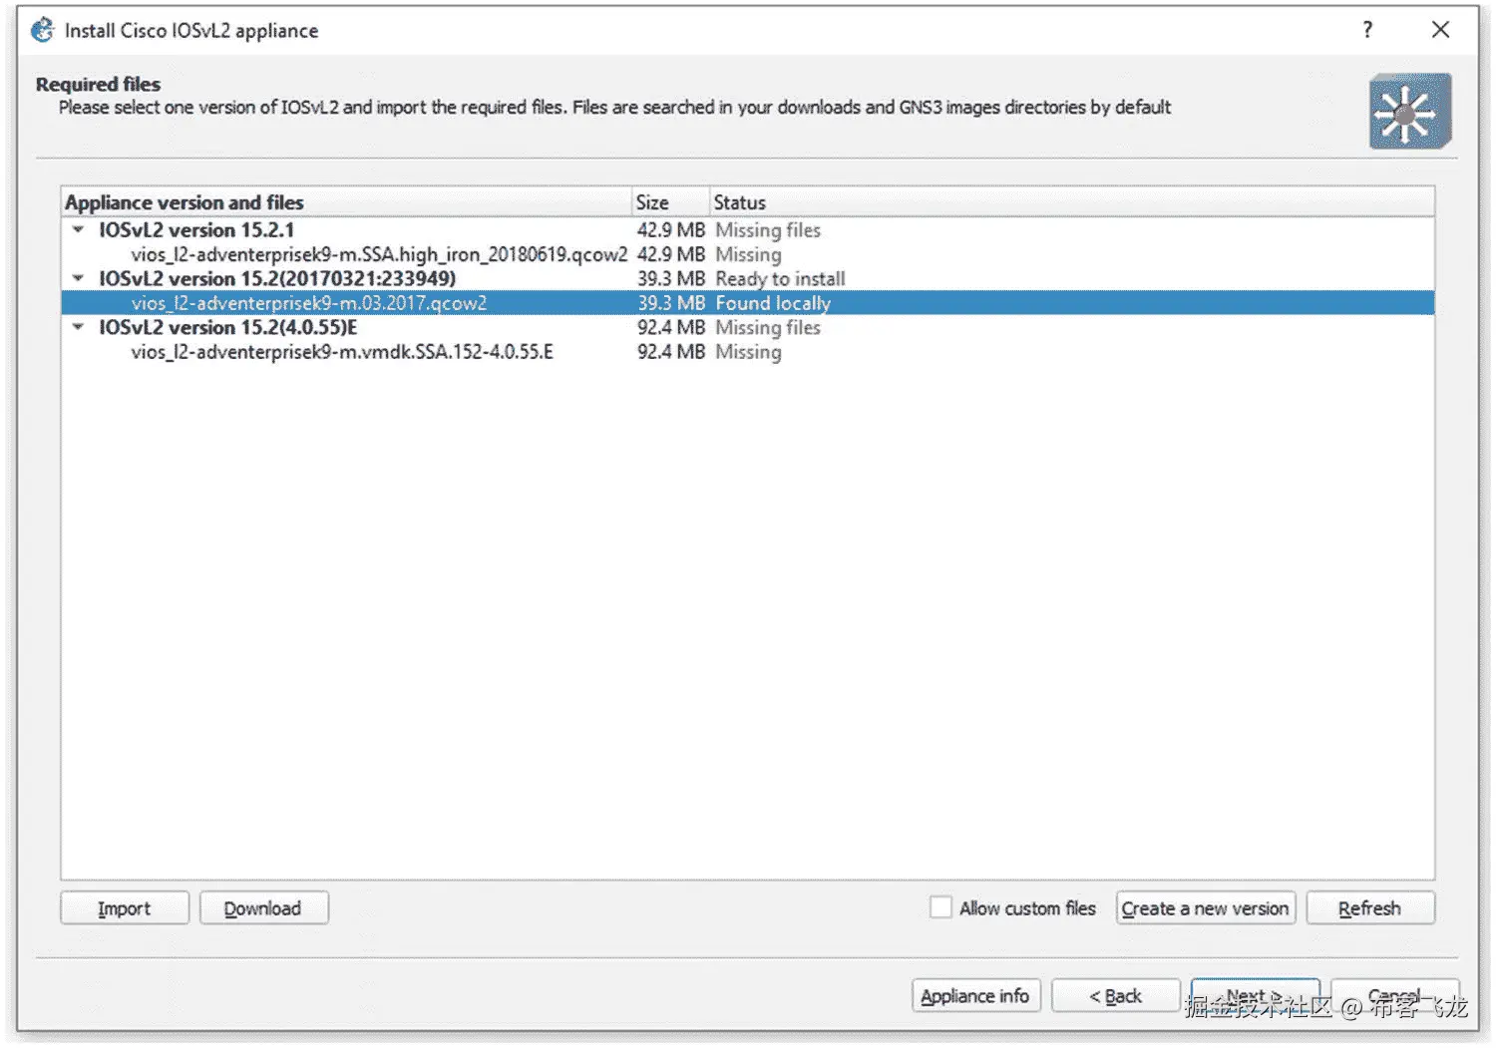Collapse the IOSvL2 version 15.2(20170321:233949) entry

coord(78,278)
